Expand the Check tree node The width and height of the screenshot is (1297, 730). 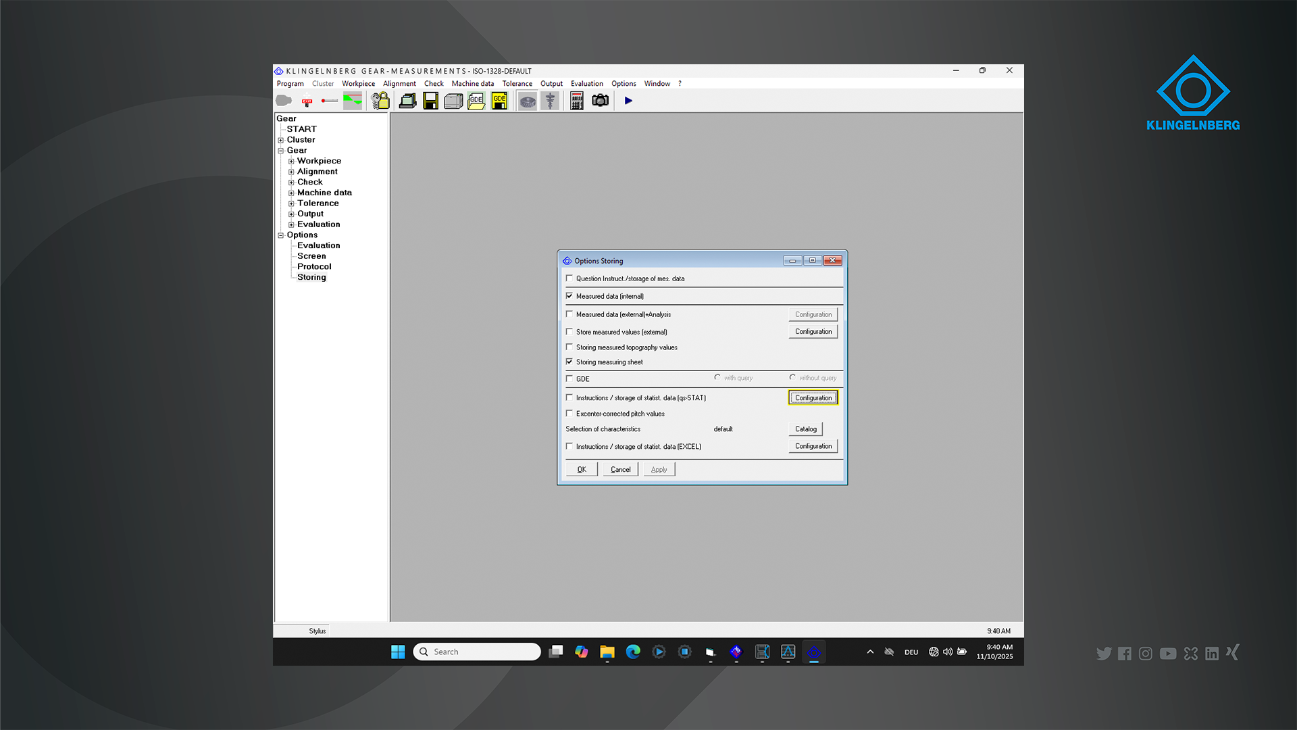tap(291, 182)
